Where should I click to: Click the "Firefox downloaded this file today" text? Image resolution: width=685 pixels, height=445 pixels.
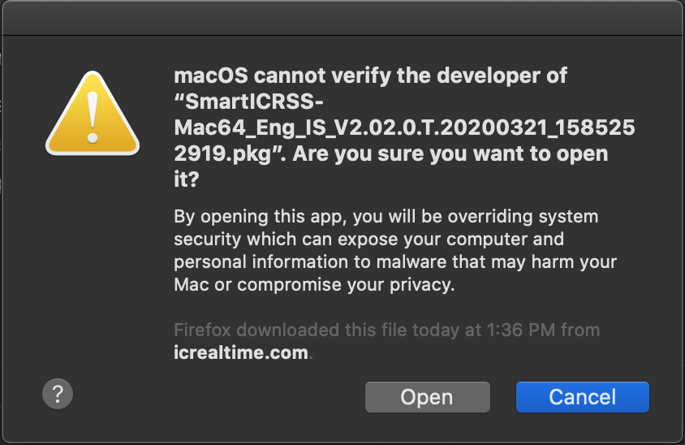[x=386, y=330]
